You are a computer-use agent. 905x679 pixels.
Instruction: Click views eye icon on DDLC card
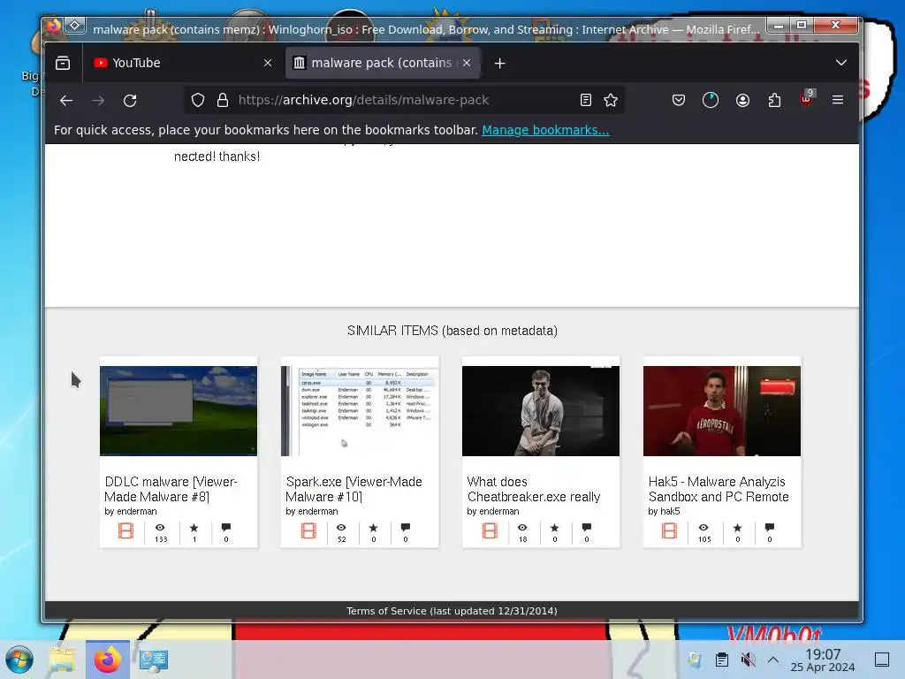coord(161,527)
